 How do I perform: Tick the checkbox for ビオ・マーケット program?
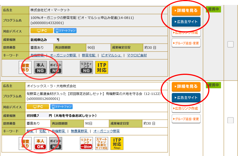230,44
